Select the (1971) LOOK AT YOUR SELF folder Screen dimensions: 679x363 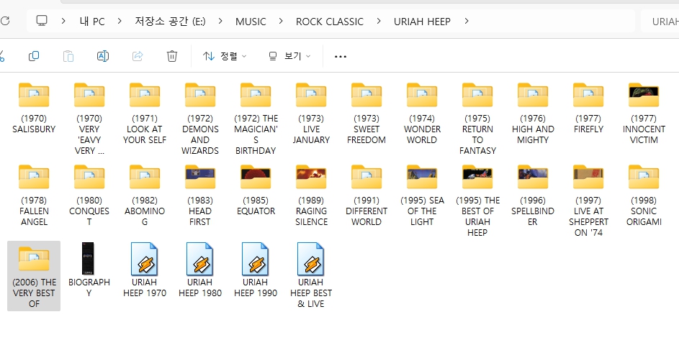click(x=145, y=114)
